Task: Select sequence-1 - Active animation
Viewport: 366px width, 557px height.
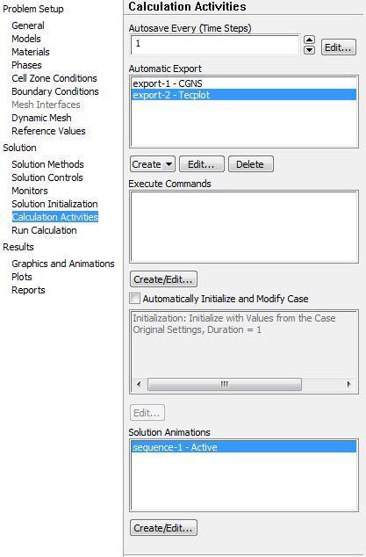Action: (x=243, y=447)
